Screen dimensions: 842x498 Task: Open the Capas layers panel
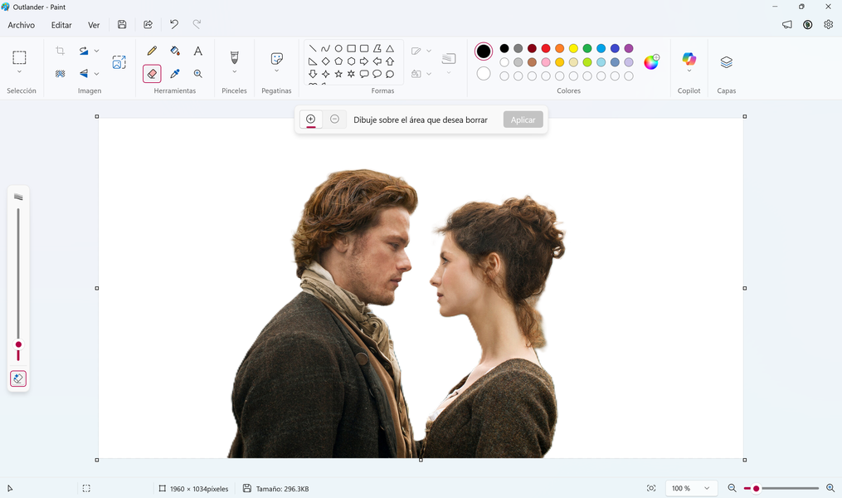point(727,61)
